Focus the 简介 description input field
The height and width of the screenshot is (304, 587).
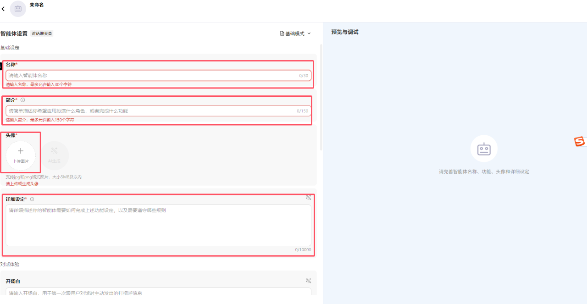[151, 111]
